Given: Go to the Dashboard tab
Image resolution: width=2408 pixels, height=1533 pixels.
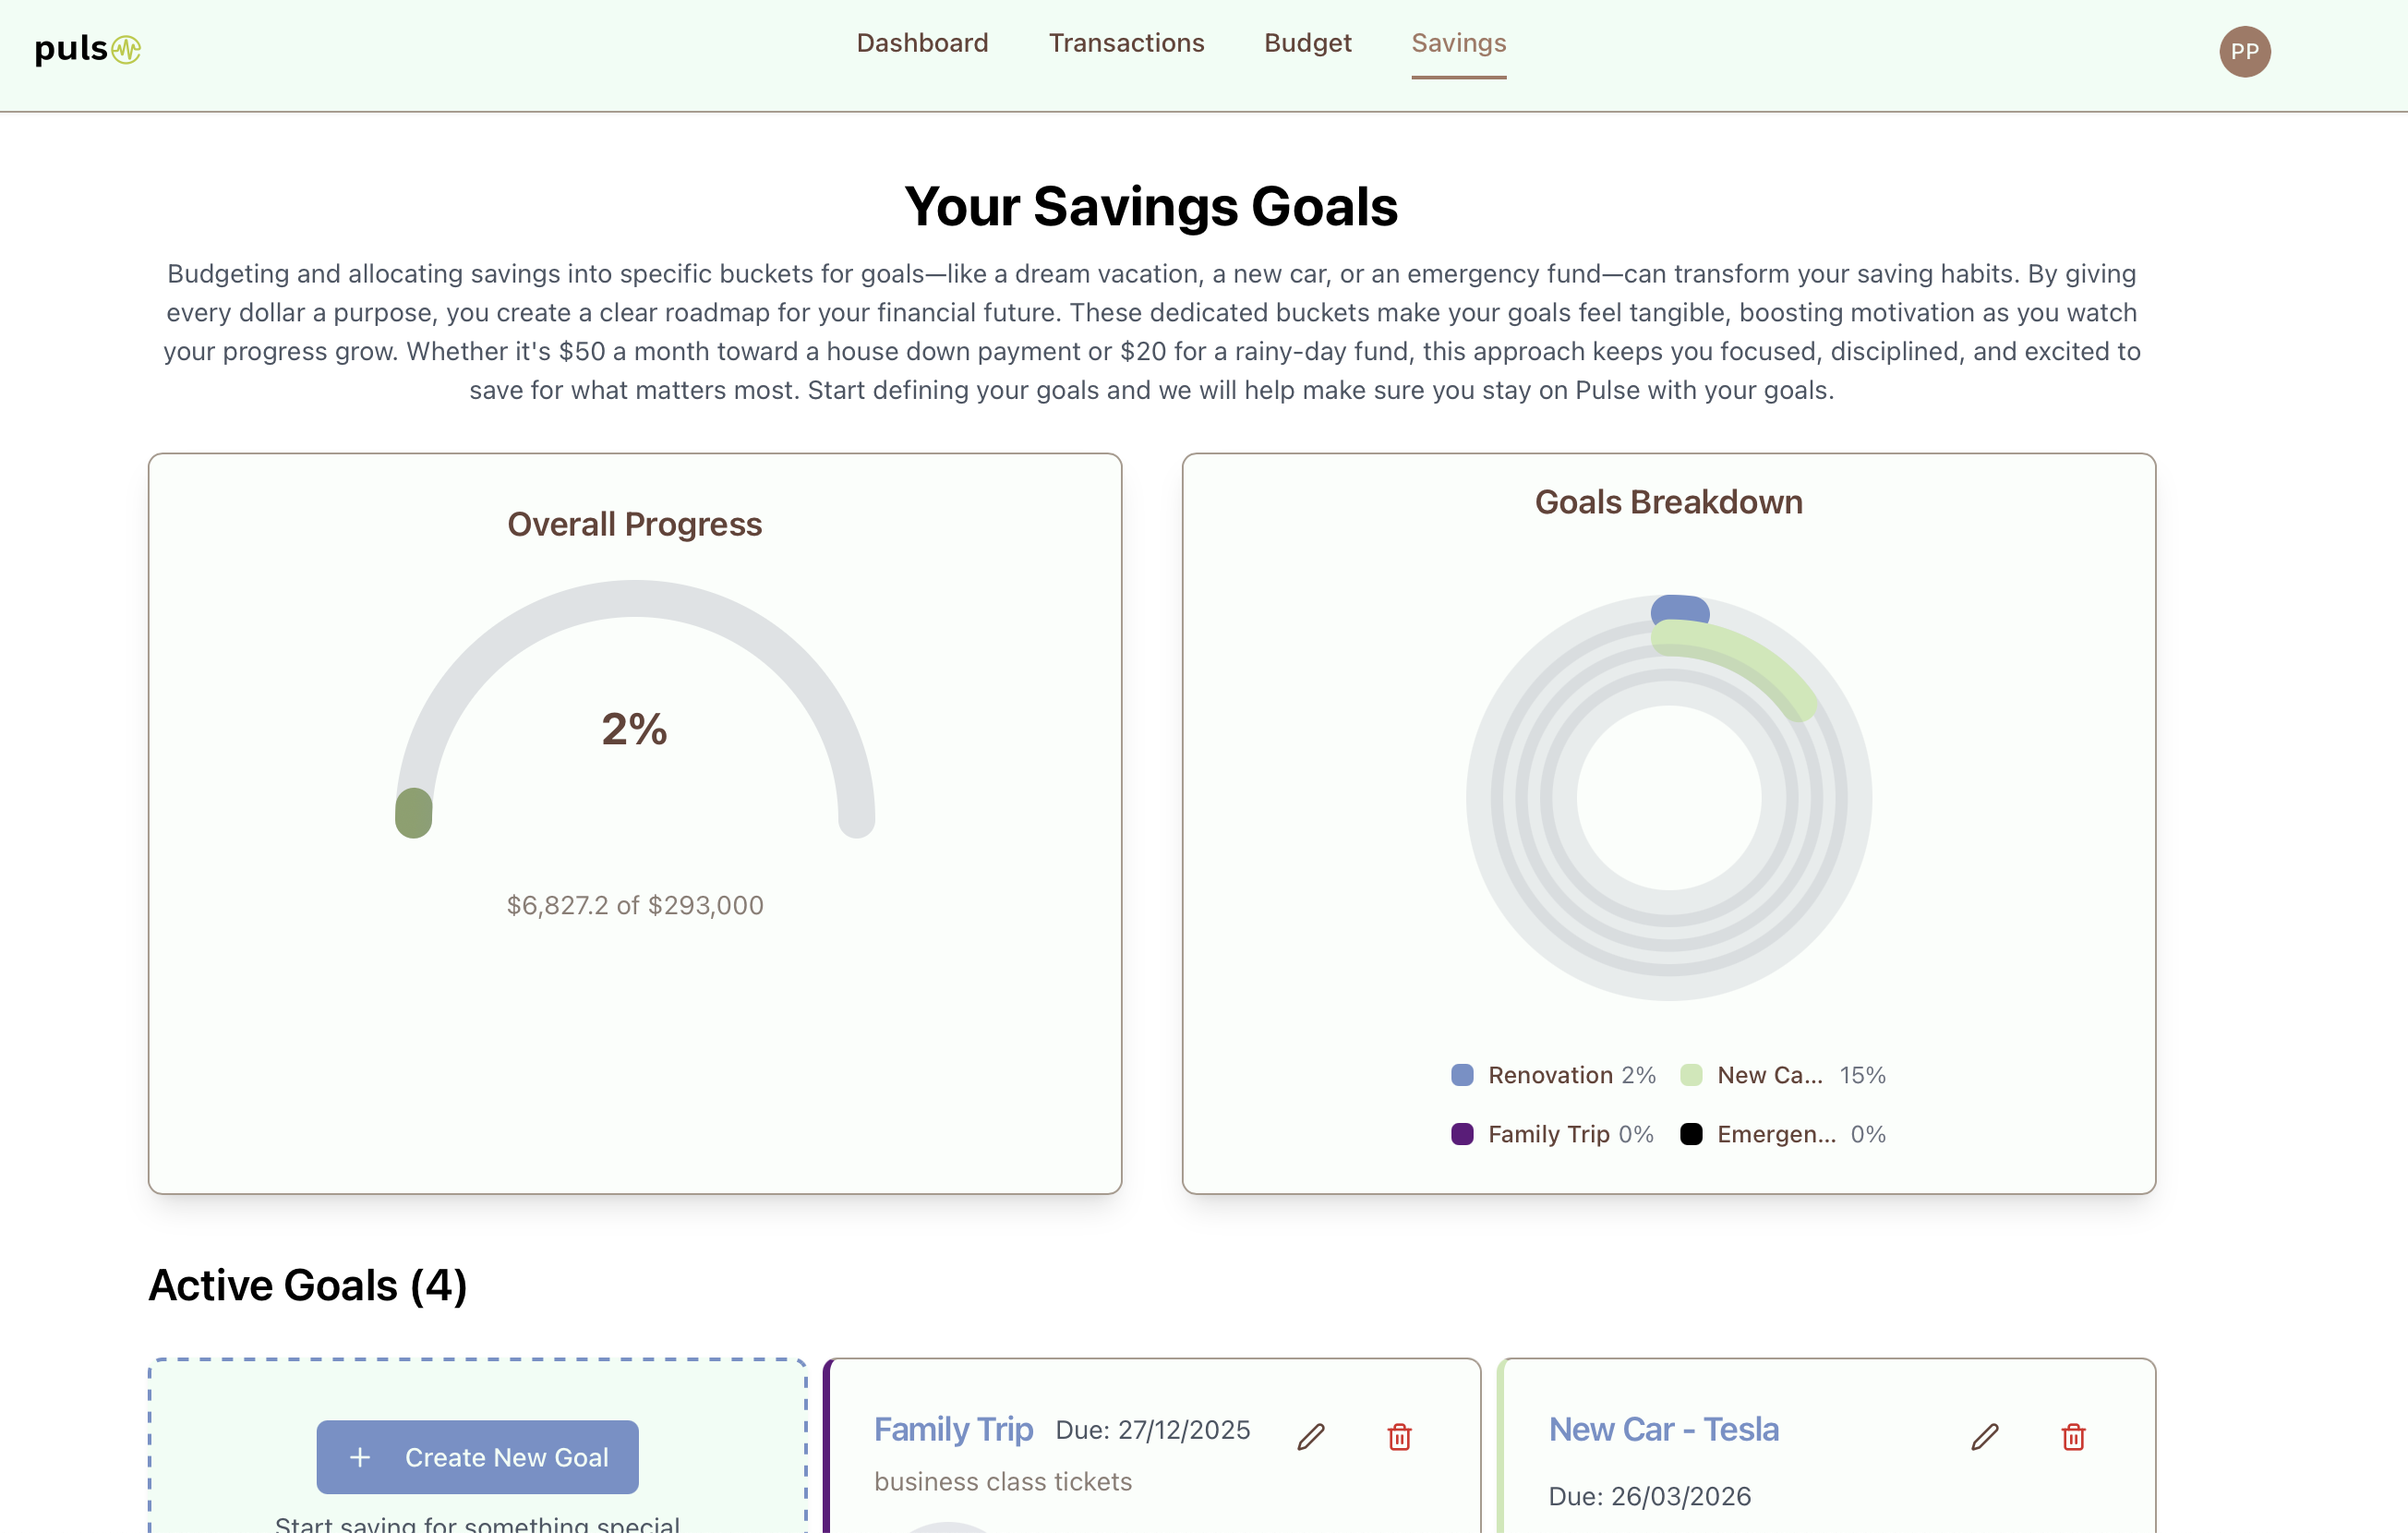Looking at the screenshot, I should [x=922, y=43].
